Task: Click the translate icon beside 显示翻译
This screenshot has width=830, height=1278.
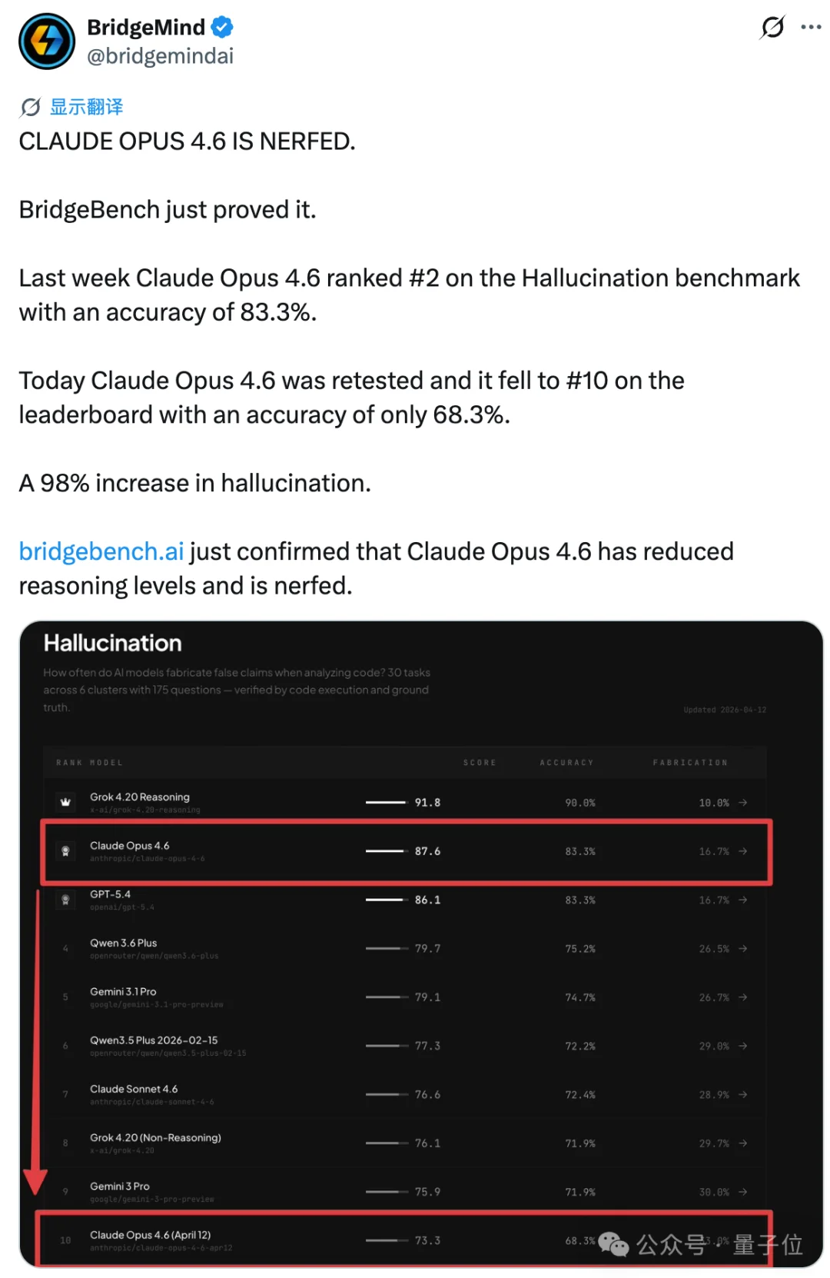Action: pos(29,107)
